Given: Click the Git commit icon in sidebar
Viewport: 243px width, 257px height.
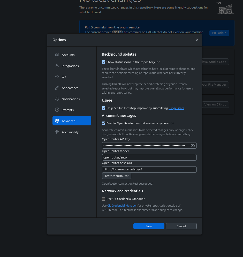Looking at the screenshot, I should point(57,77).
